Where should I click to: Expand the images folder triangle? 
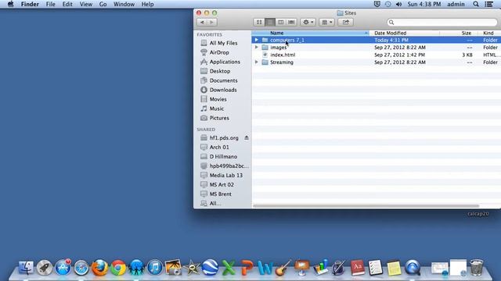tap(256, 47)
